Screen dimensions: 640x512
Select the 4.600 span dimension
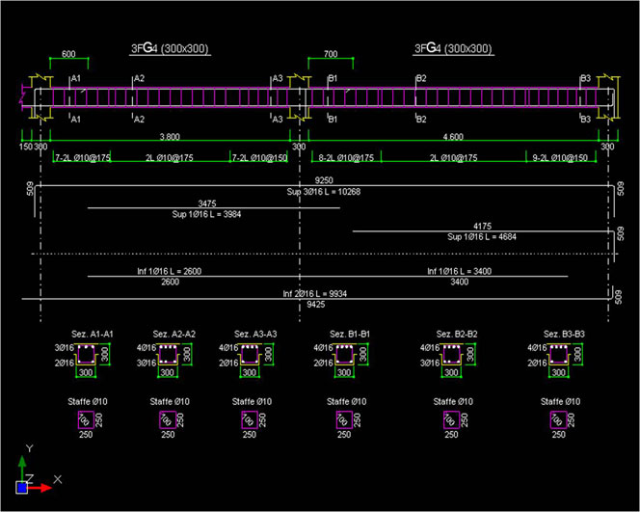coord(453,137)
